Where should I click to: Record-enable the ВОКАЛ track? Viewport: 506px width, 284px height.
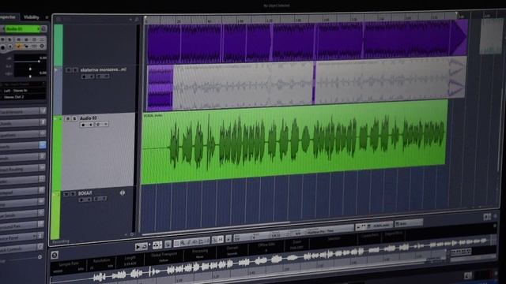[81, 200]
